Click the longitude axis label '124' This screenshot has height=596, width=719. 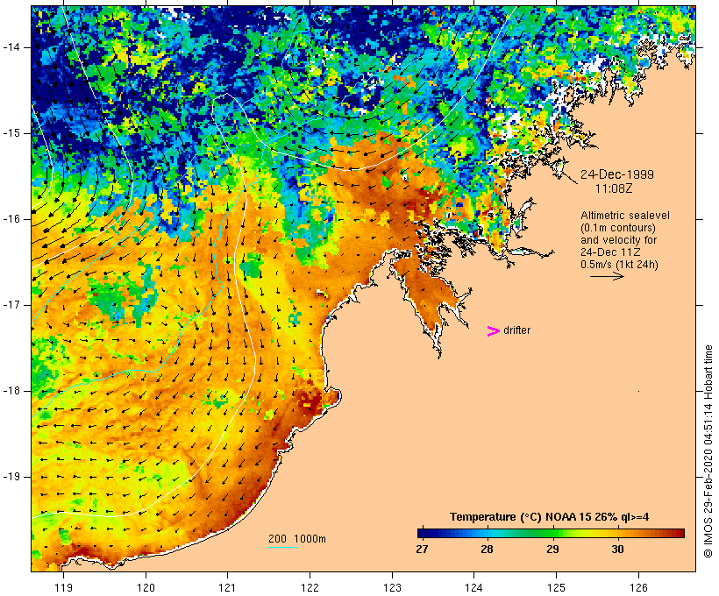tap(474, 587)
